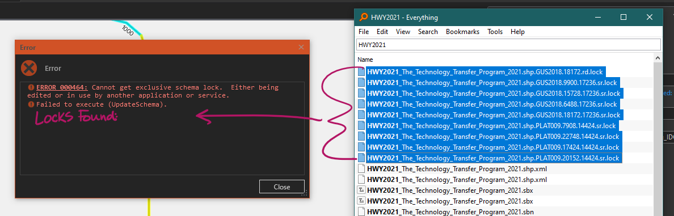The width and height of the screenshot is (674, 216).
Task: Open the View menu in Everything
Action: click(x=403, y=32)
